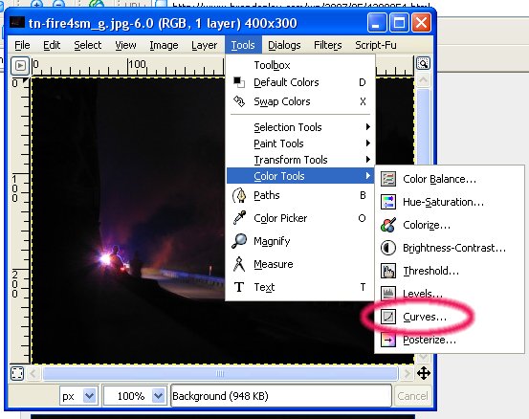Open the View menu
The height and width of the screenshot is (419, 529).
tap(125, 45)
